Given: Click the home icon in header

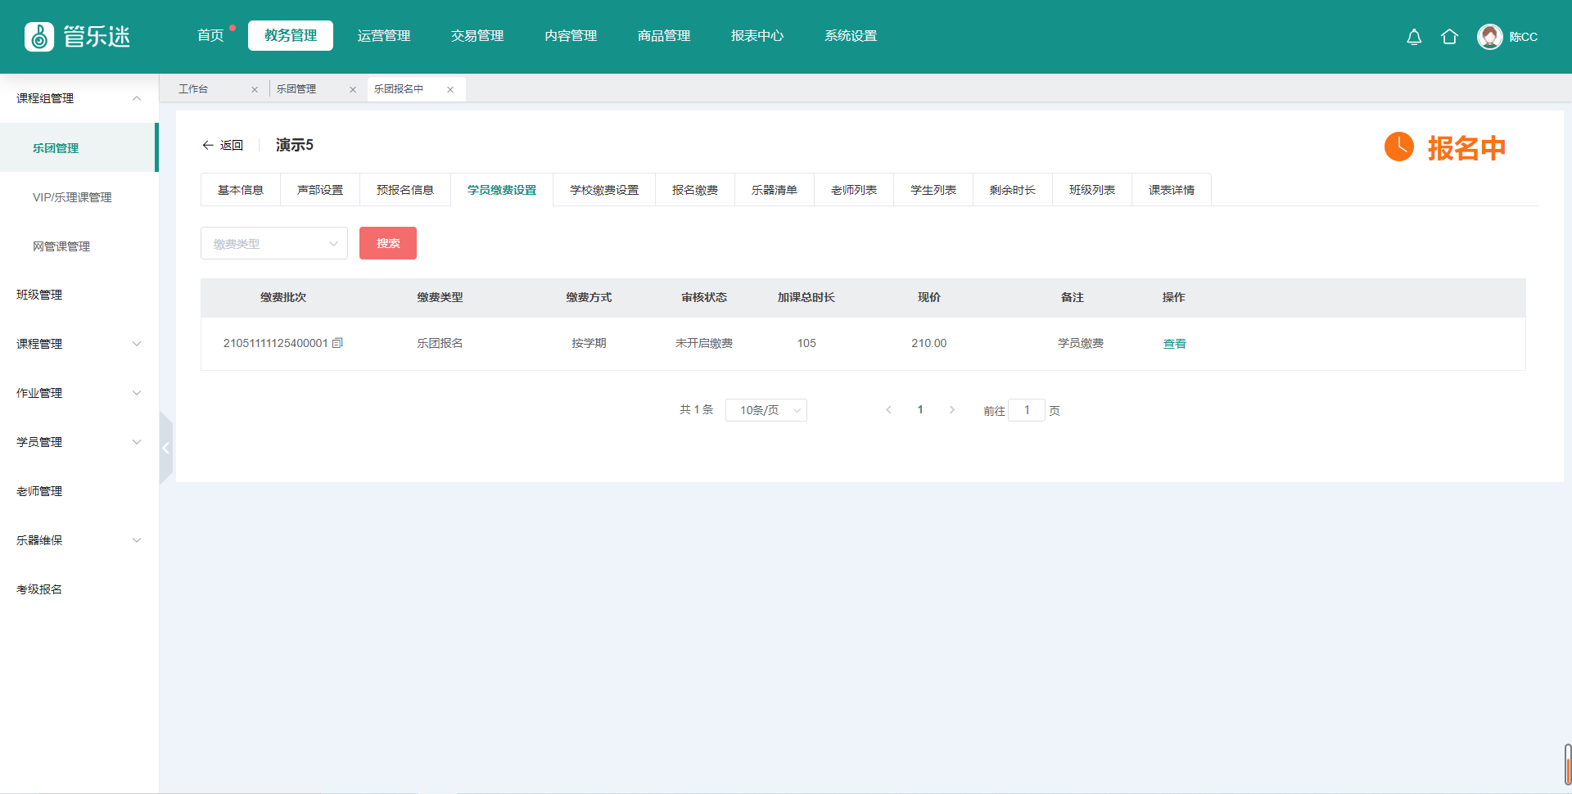Looking at the screenshot, I should coord(1449,37).
